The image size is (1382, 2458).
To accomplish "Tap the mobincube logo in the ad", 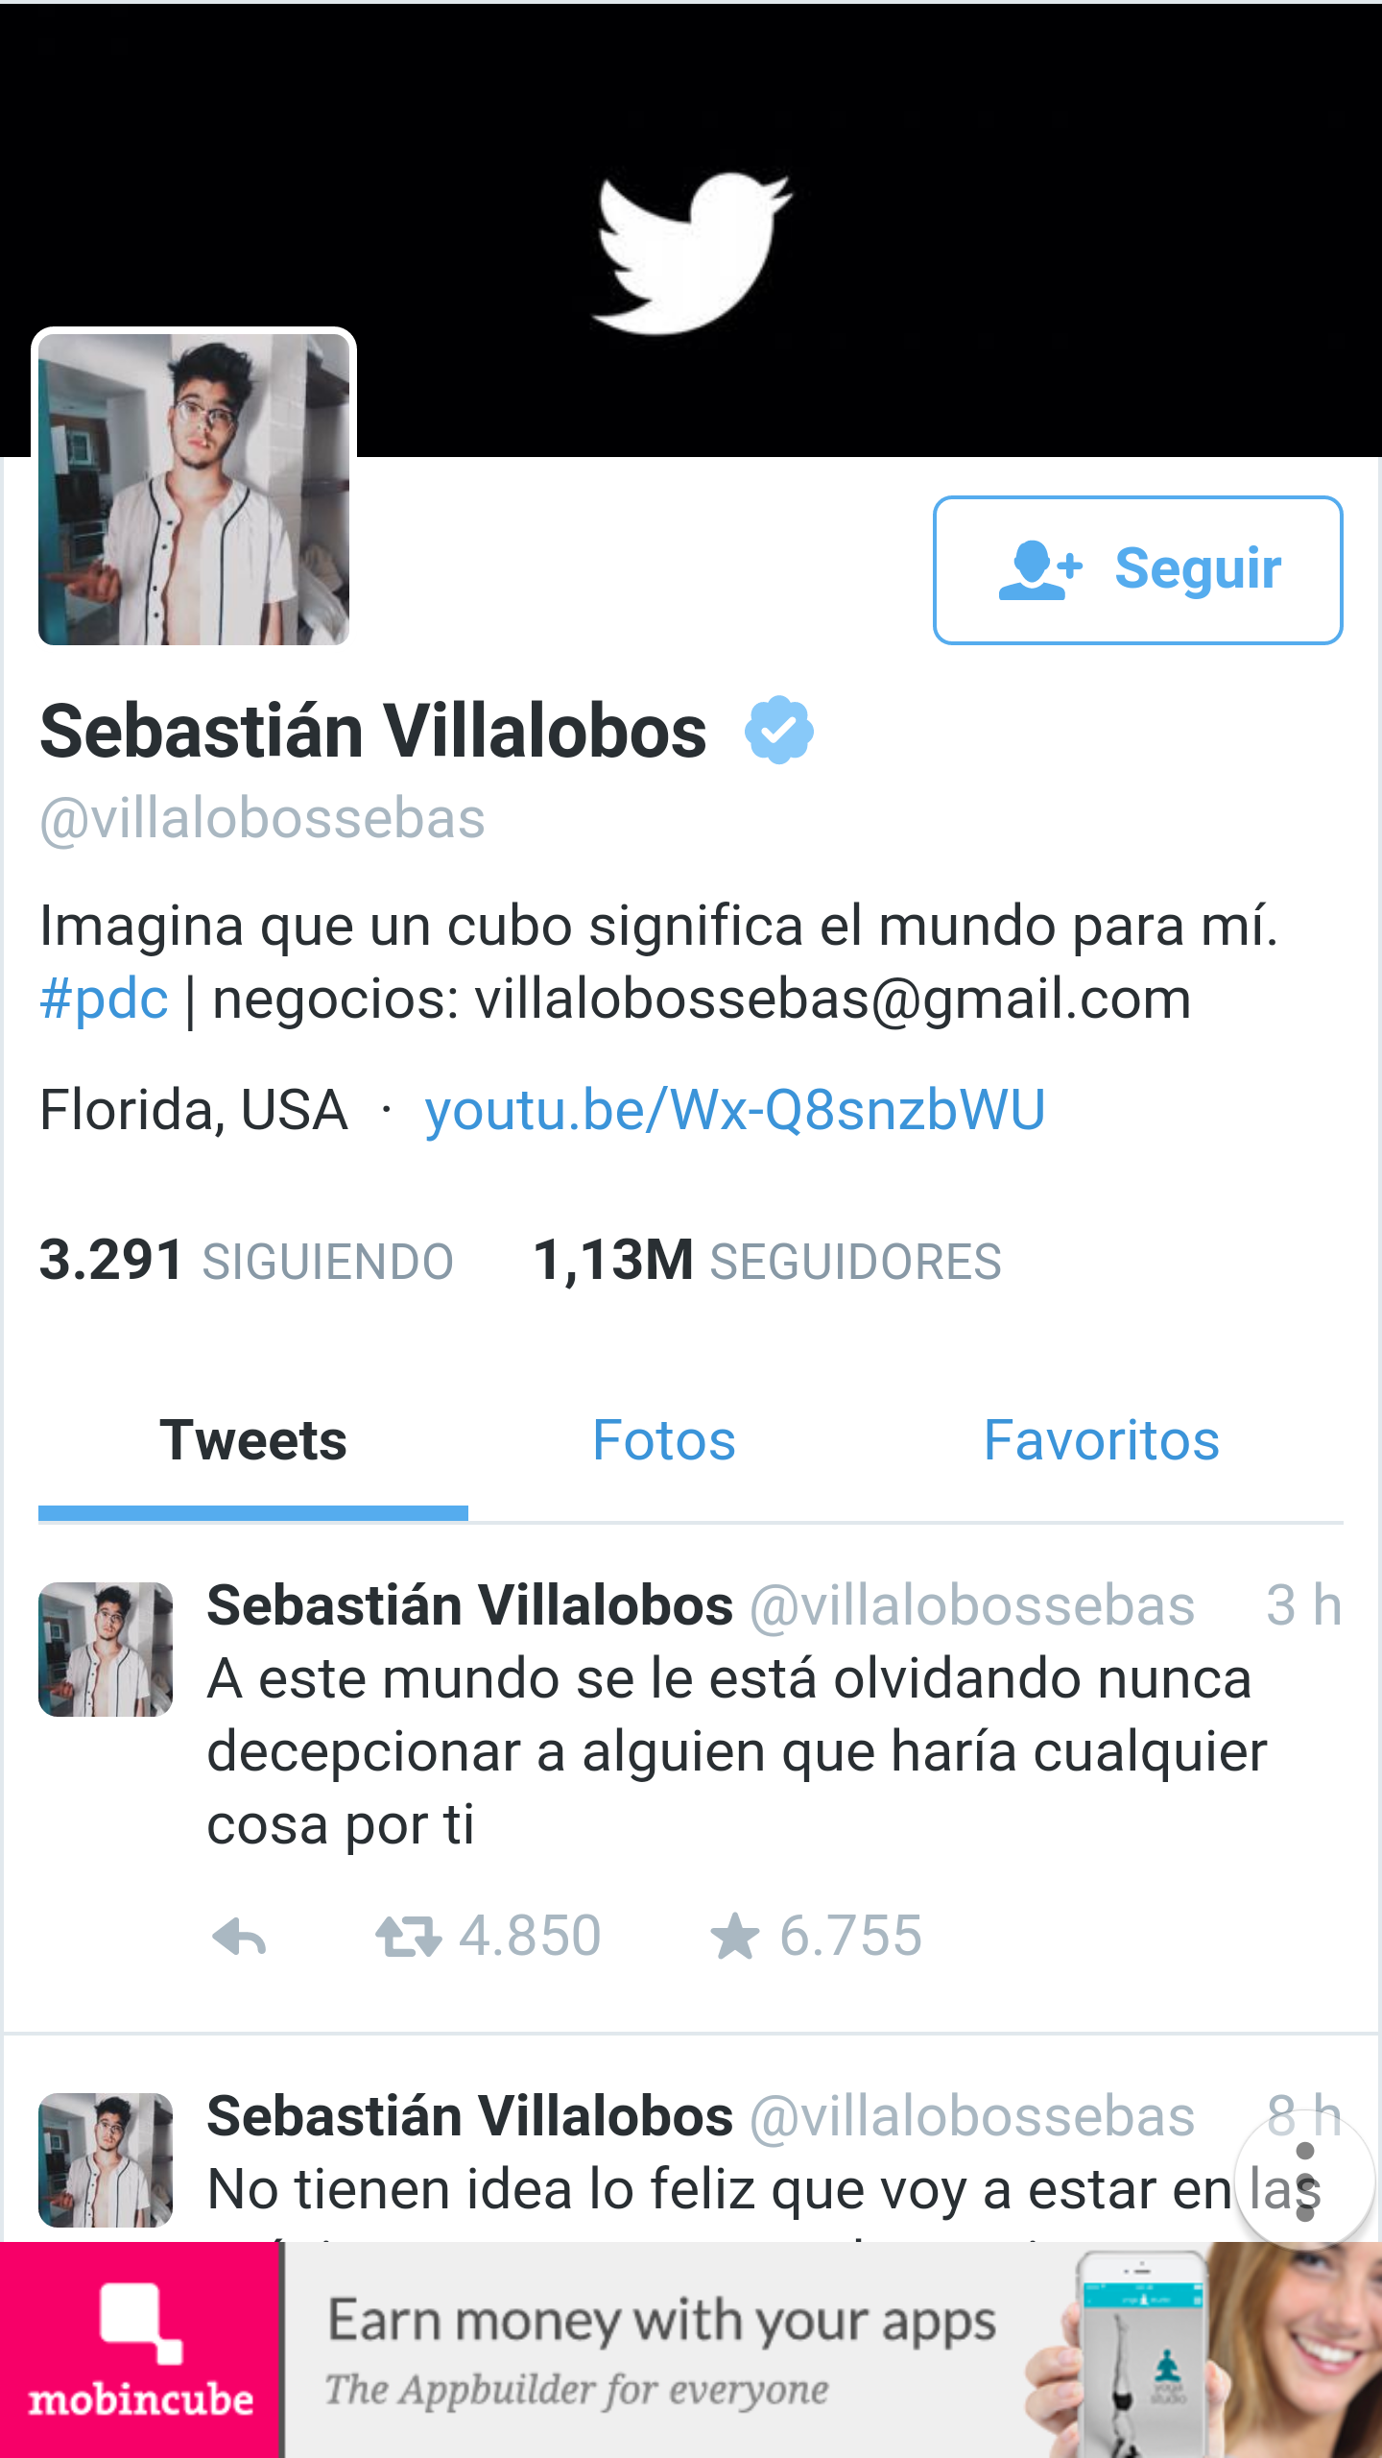I will point(141,2350).
